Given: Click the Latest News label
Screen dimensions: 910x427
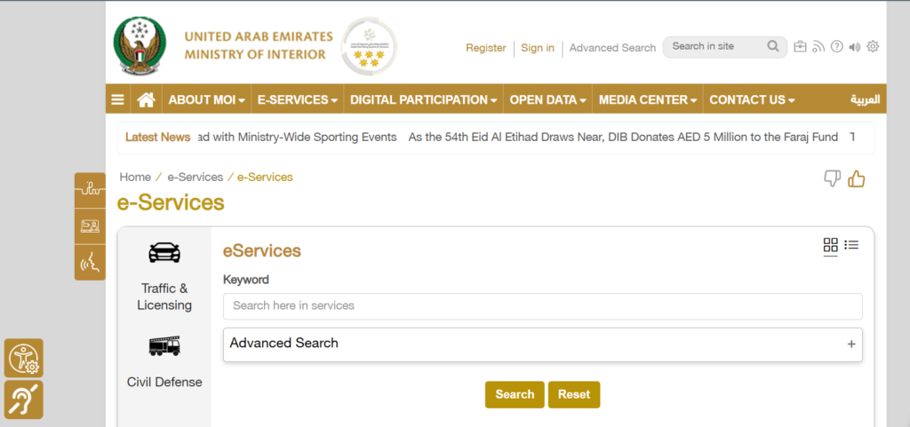Looking at the screenshot, I should pyautogui.click(x=158, y=138).
